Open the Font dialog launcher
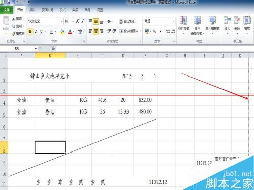This screenshot has height=190, width=254. (84, 41)
